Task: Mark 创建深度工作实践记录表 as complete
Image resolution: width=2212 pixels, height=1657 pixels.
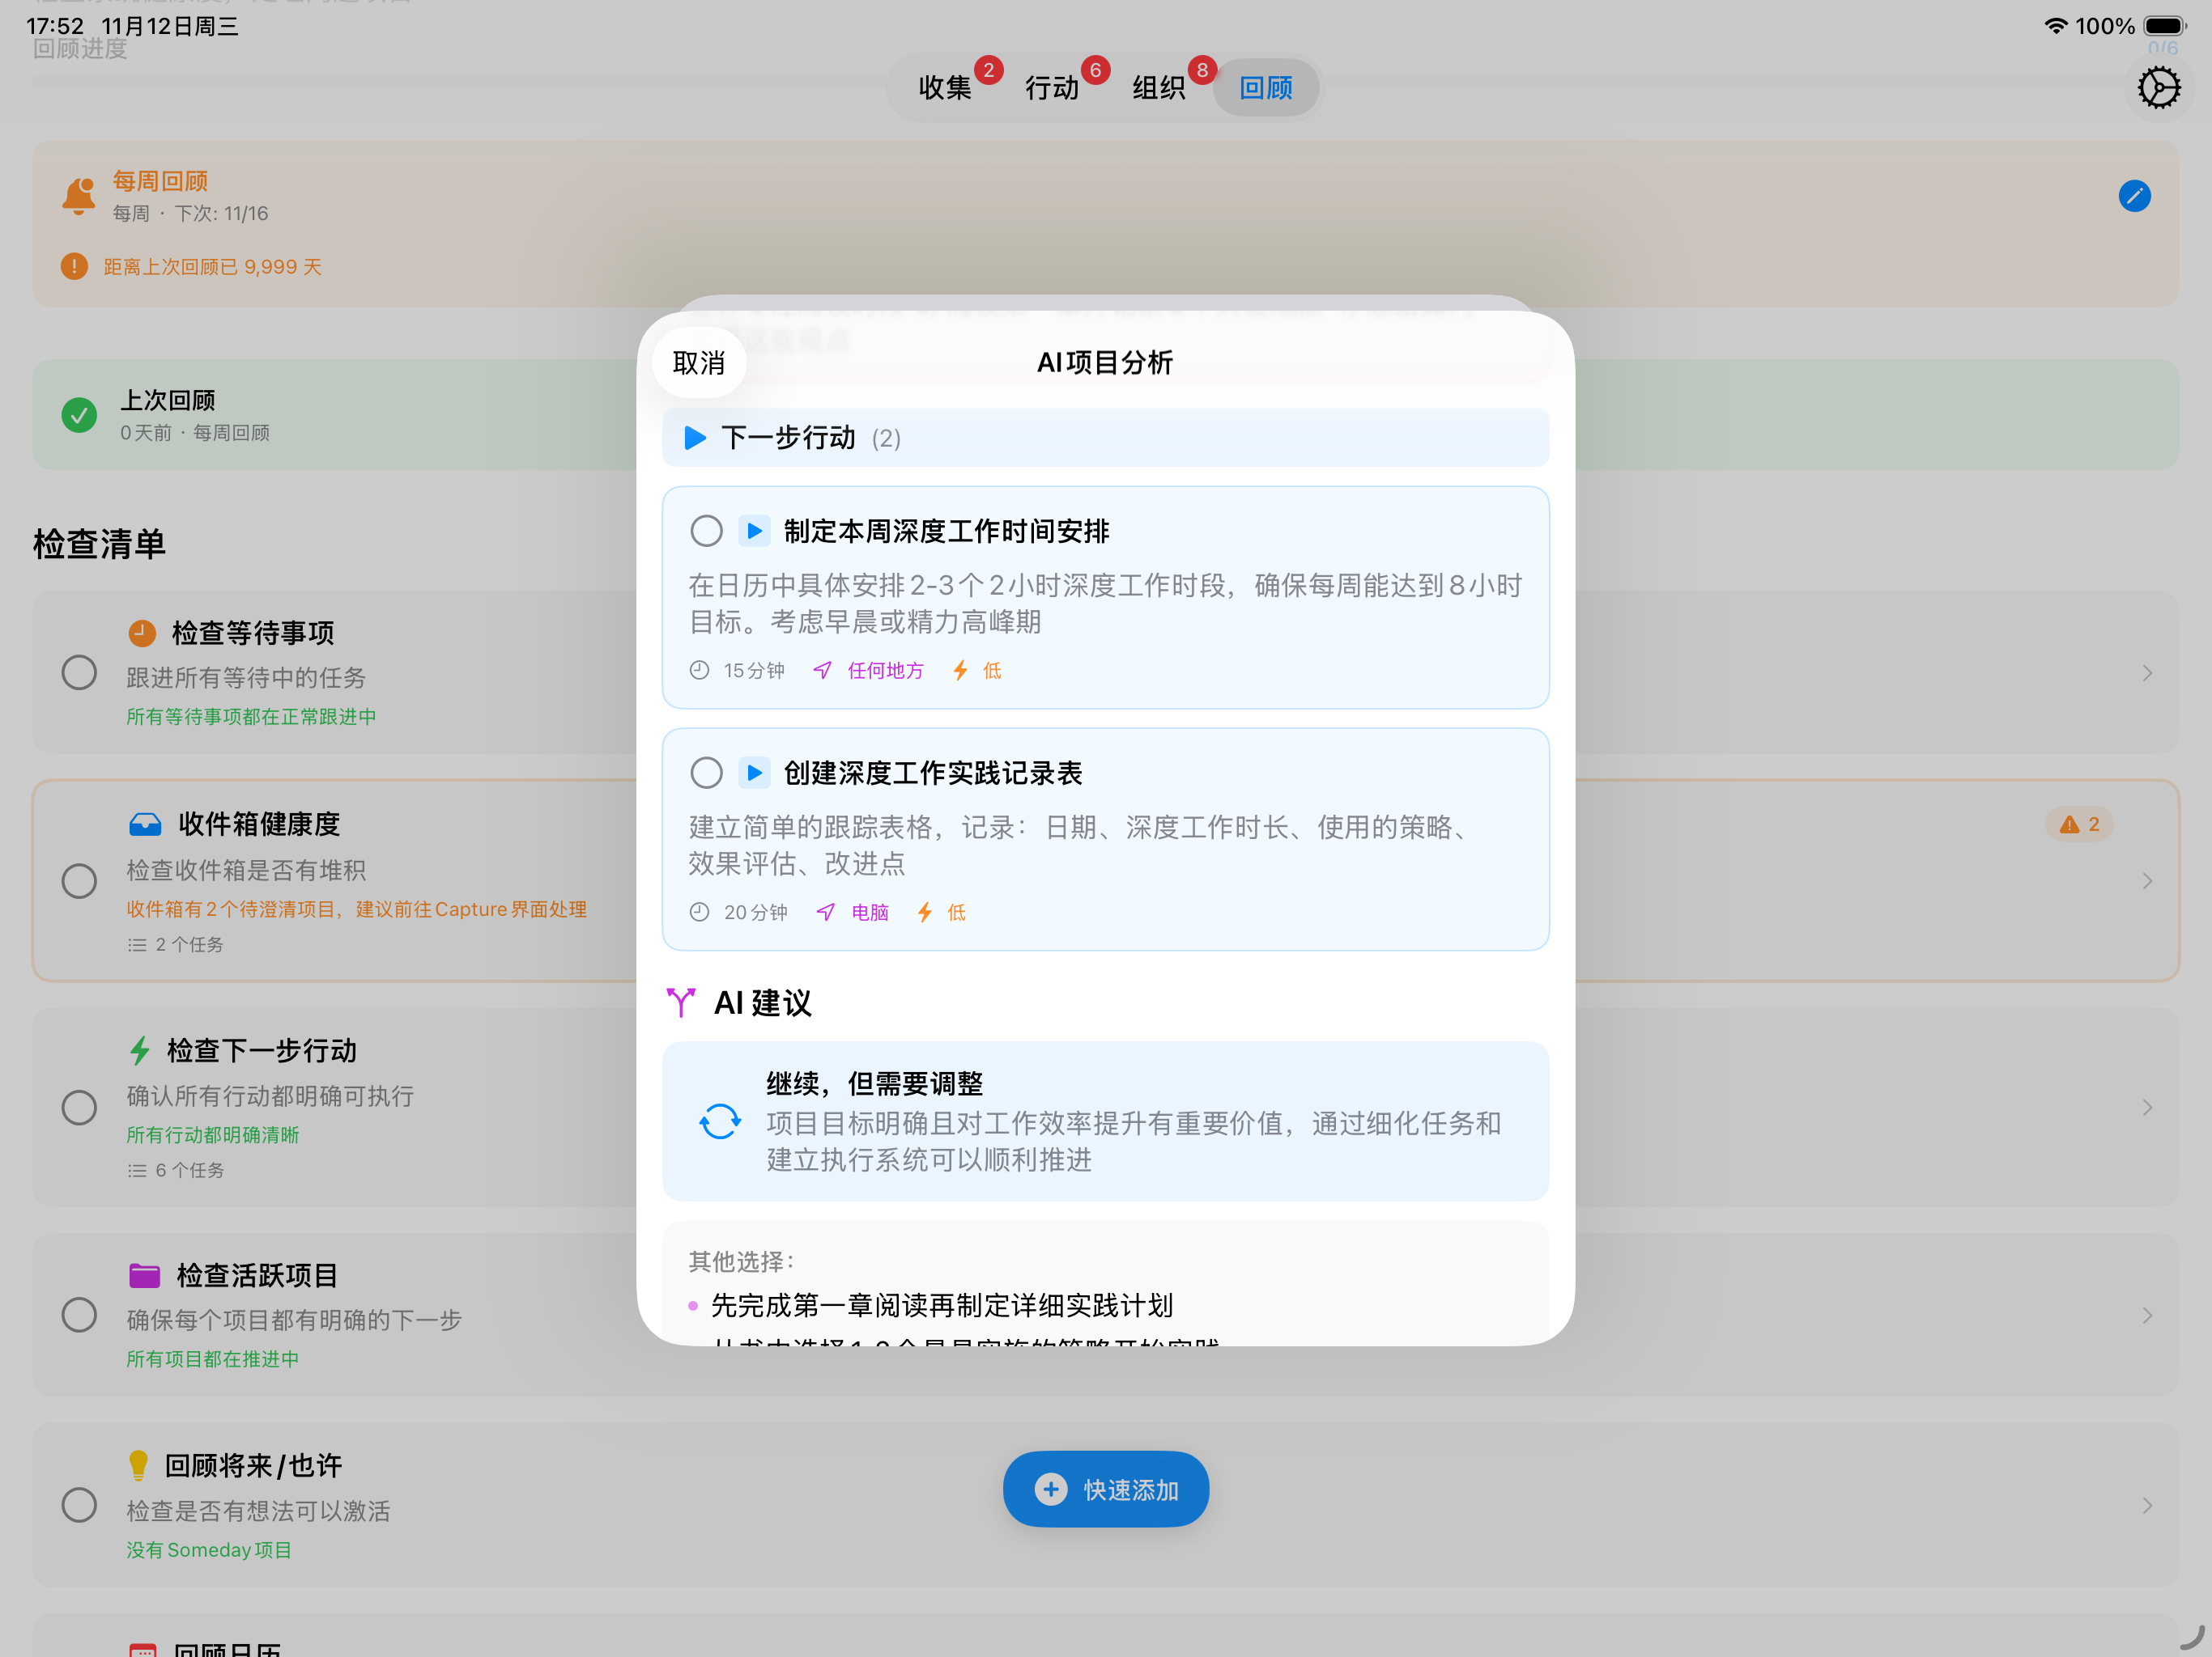Action: click(x=706, y=773)
